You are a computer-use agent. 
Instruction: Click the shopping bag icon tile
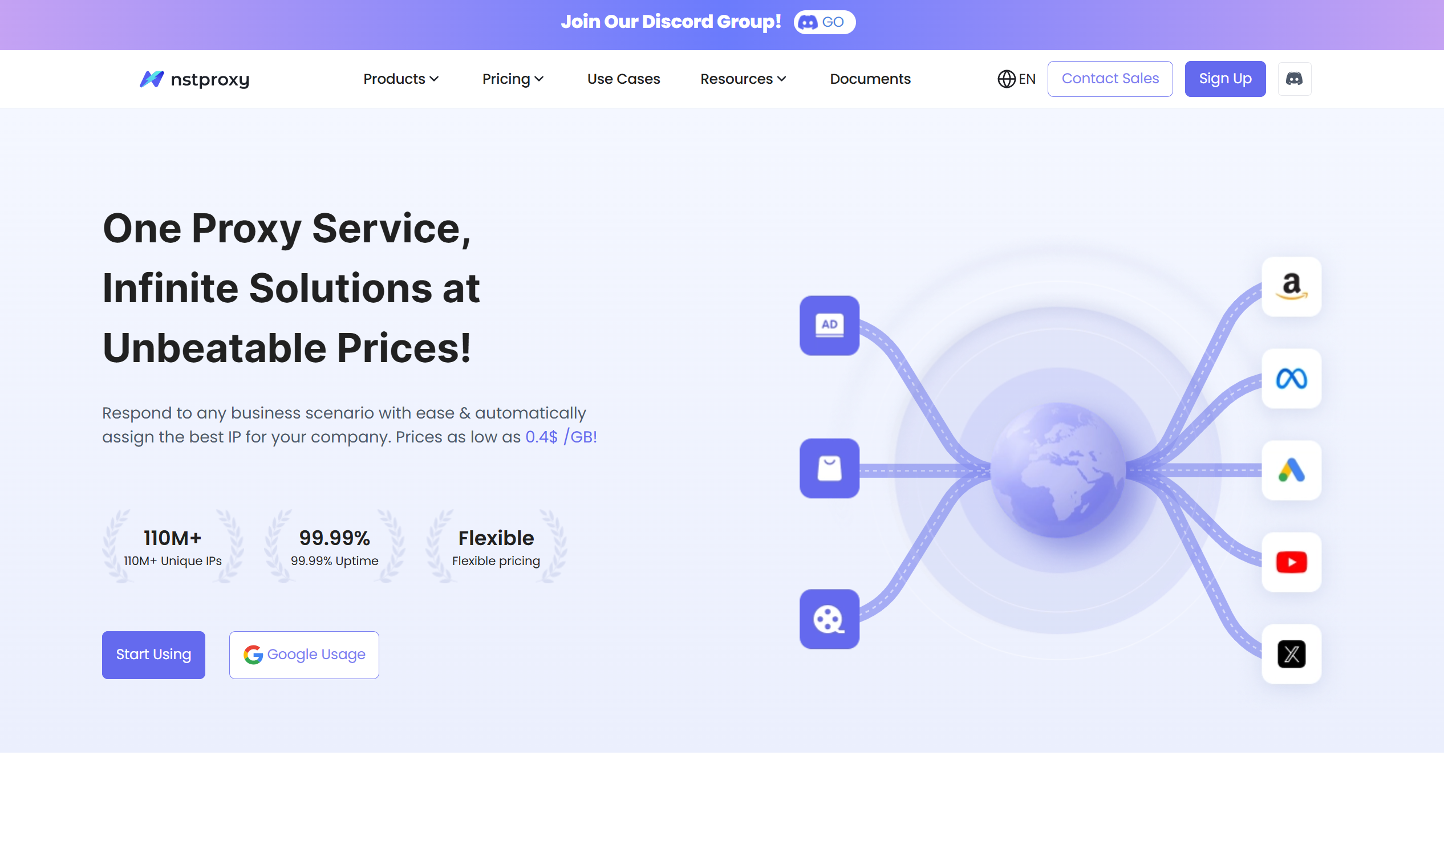(x=829, y=469)
